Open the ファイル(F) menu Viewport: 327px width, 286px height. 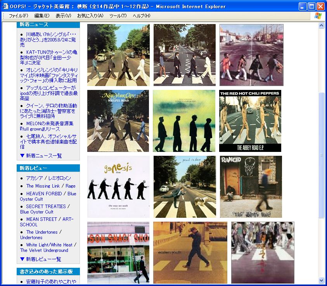pos(18,16)
